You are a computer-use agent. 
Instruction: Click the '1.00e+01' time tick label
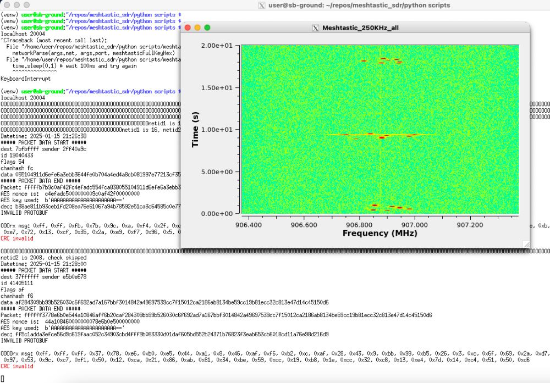point(217,130)
